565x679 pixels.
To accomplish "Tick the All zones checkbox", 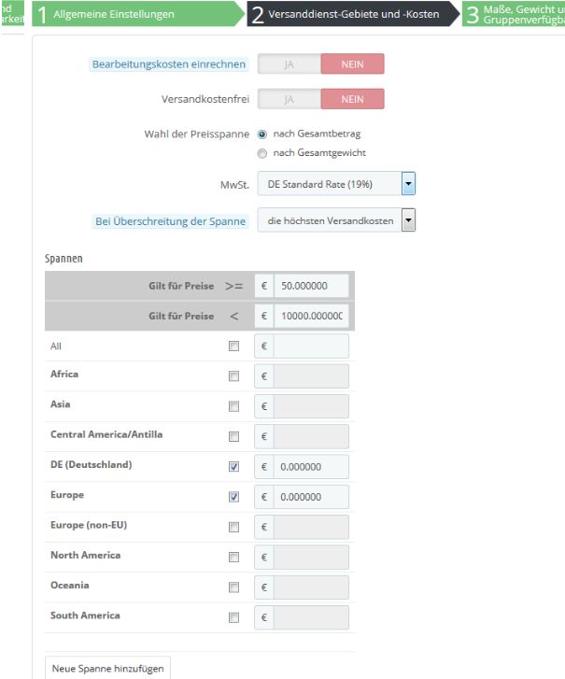I will pyautogui.click(x=233, y=347).
